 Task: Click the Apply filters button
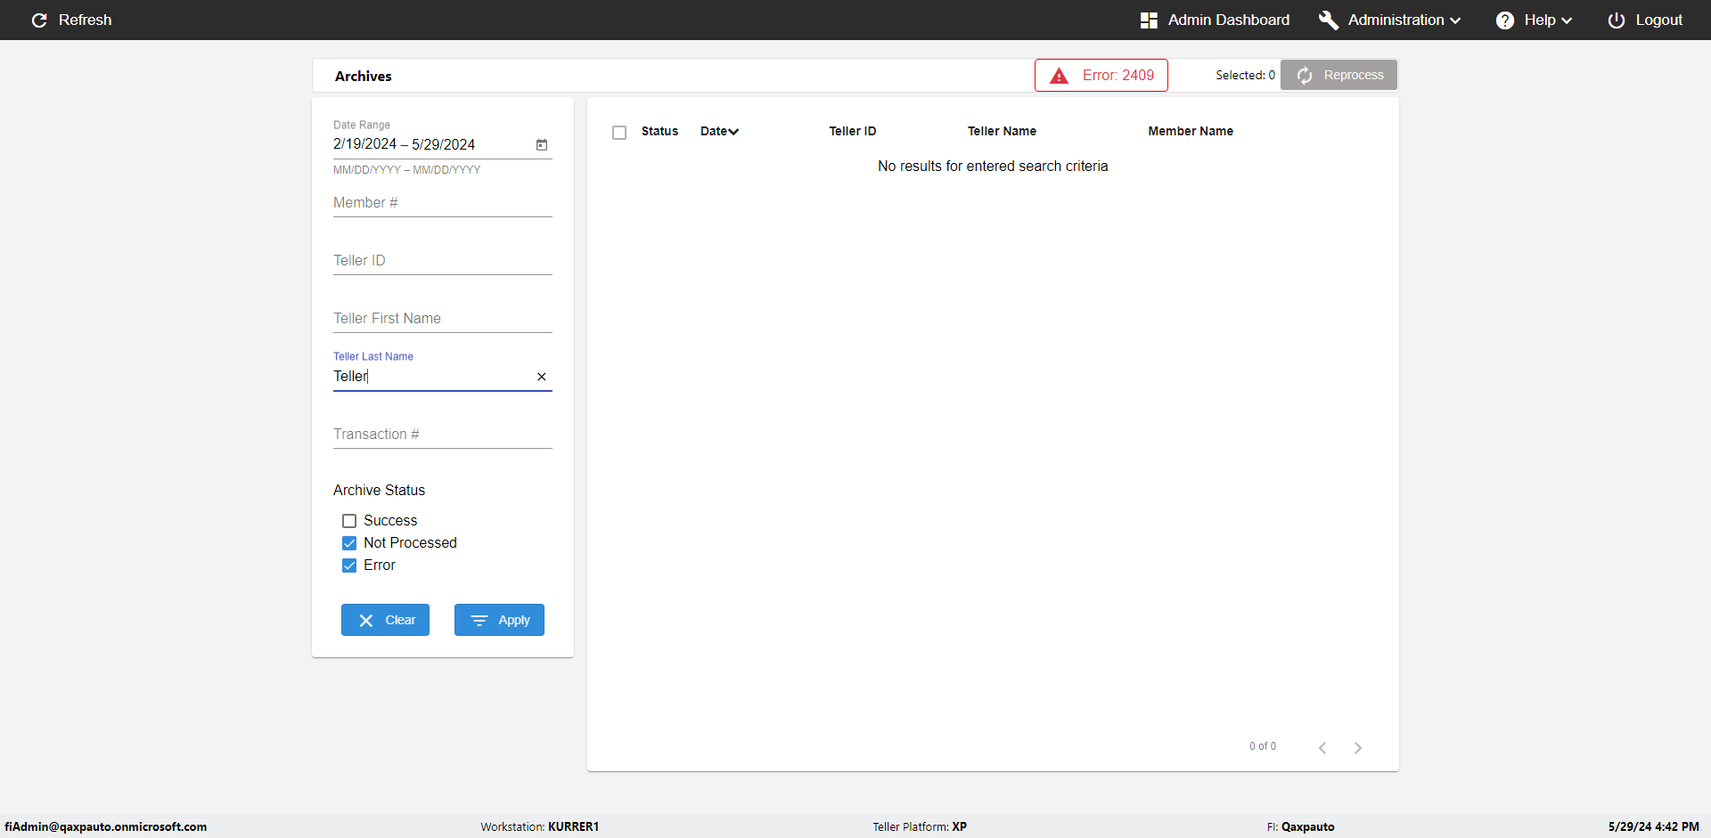[499, 620]
